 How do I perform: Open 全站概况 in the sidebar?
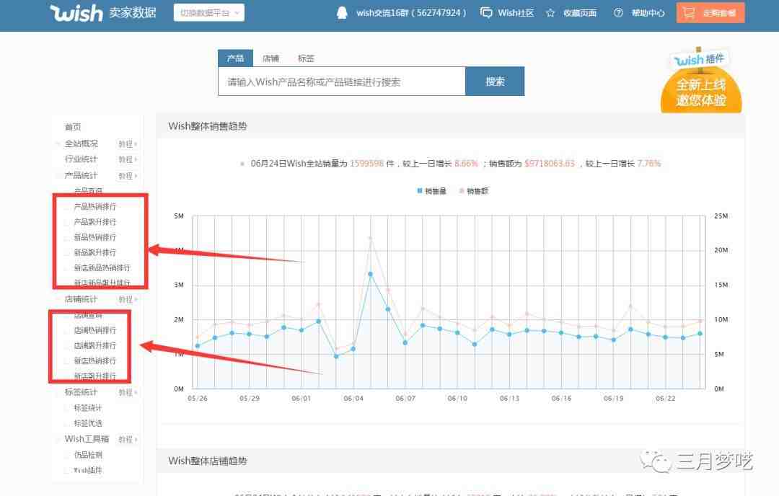[81, 143]
